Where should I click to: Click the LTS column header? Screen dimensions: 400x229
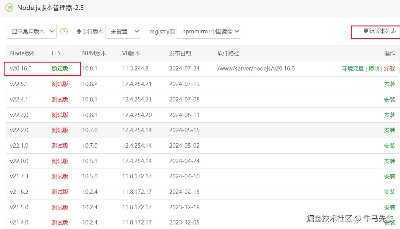pyautogui.click(x=56, y=53)
